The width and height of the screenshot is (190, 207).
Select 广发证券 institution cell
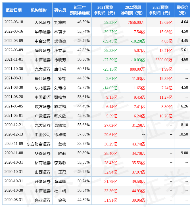pos(43,116)
